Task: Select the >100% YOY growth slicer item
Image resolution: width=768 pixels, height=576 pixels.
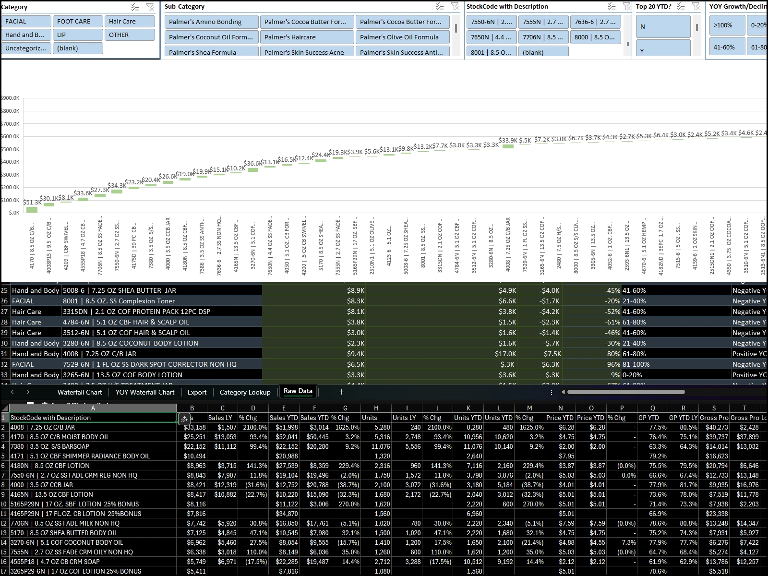Action: (x=727, y=25)
